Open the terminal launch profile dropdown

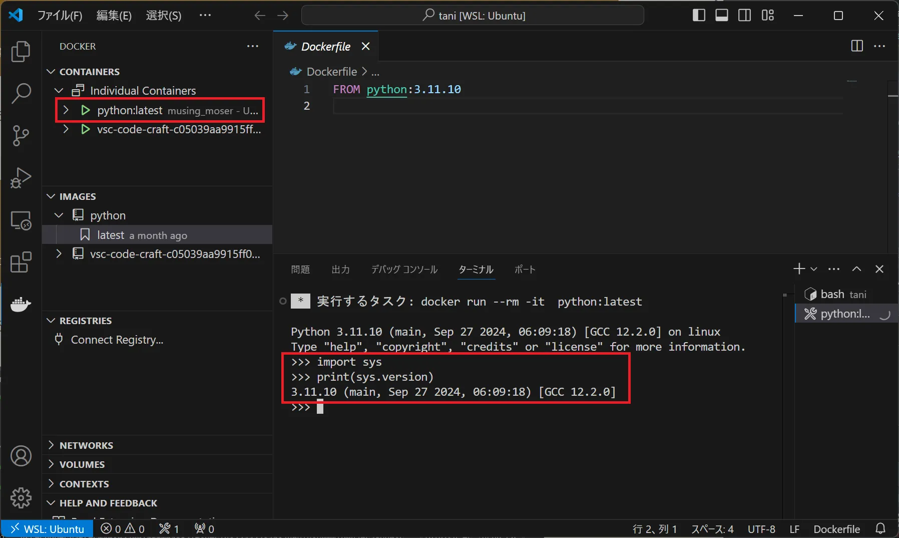click(814, 269)
